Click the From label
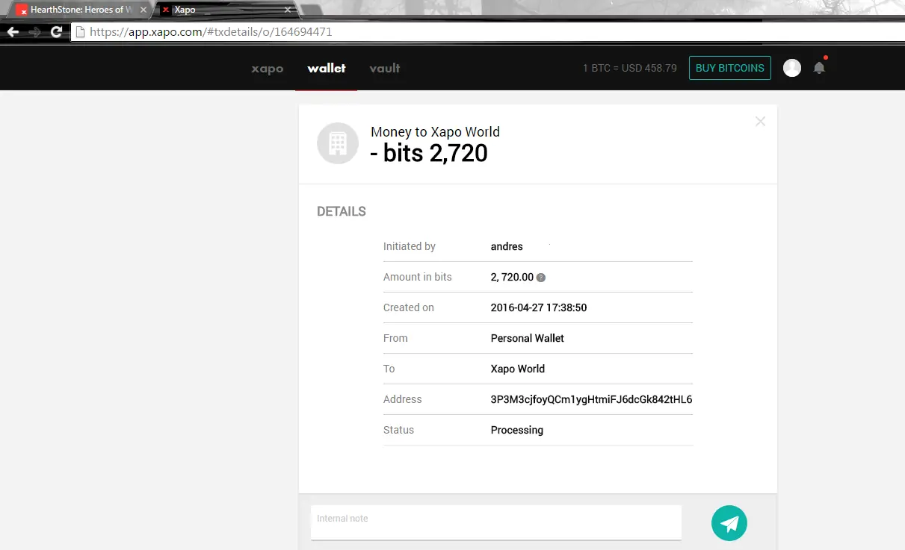The height and width of the screenshot is (550, 905). [x=395, y=338]
